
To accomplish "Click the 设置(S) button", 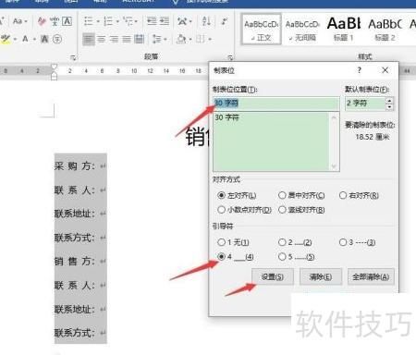I will coord(273,276).
